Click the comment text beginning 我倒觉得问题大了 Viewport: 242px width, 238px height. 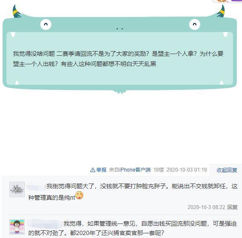pyautogui.click(x=133, y=192)
